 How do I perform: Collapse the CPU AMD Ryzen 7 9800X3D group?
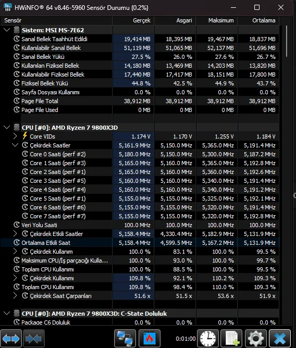coord(7,128)
